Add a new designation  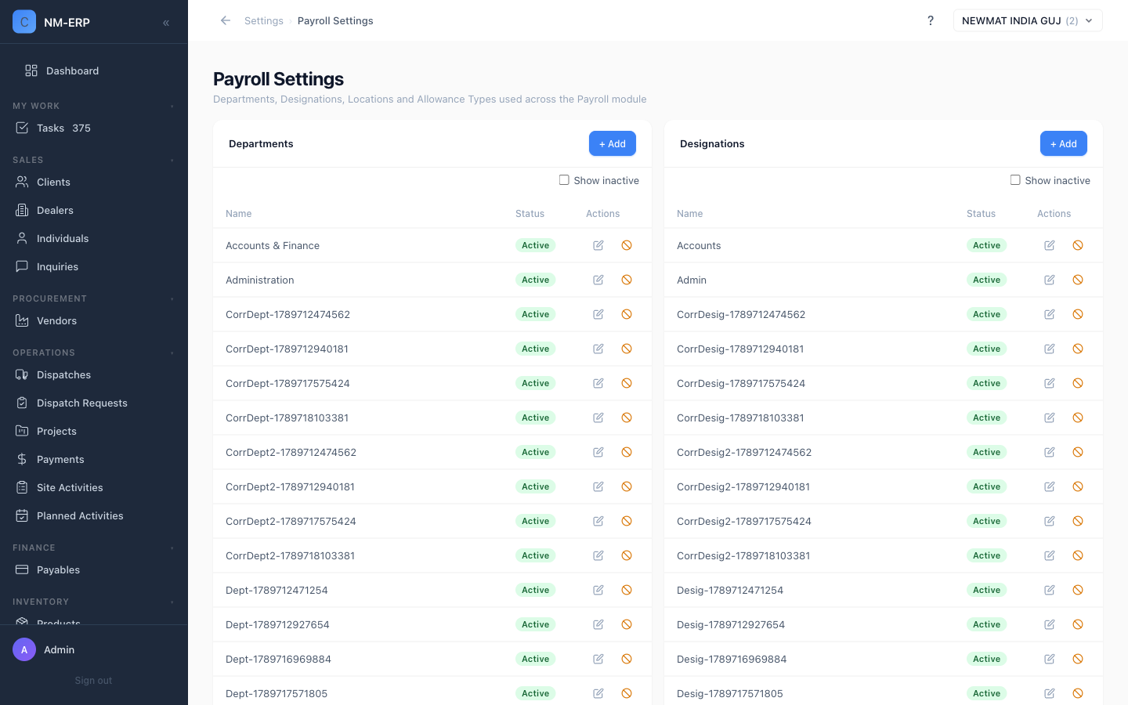[x=1064, y=143]
